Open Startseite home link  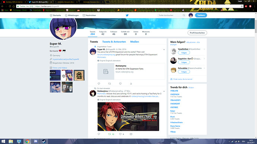pos(55,15)
